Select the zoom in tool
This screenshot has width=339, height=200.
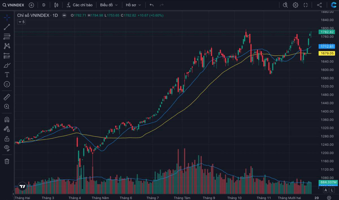(x=7, y=107)
